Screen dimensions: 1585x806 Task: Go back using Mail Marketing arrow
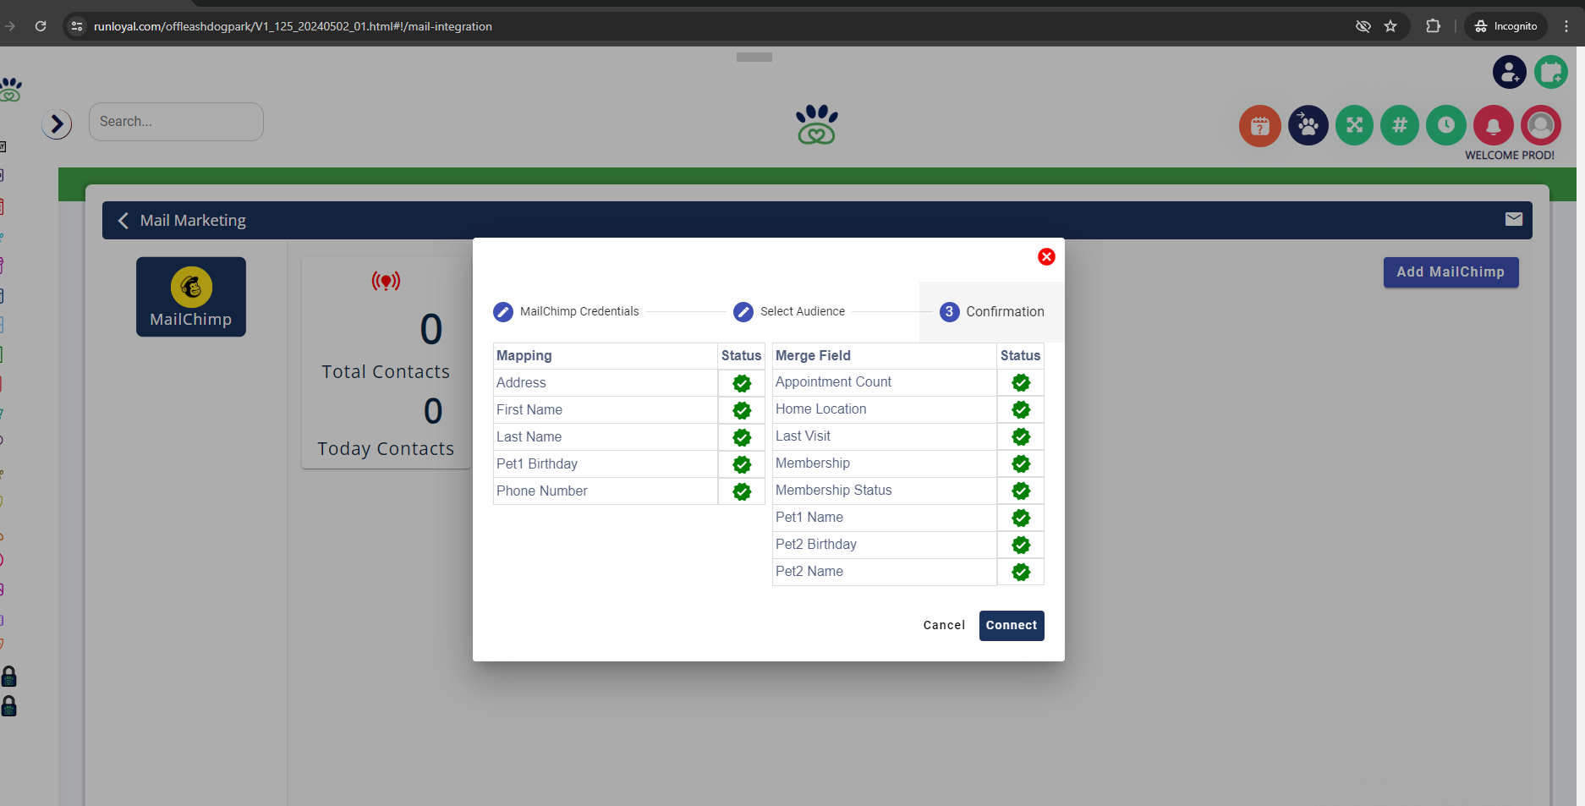pyautogui.click(x=123, y=221)
